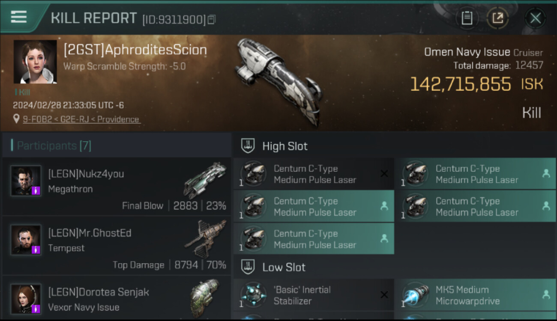Open the hamburger menu icon

[19, 17]
